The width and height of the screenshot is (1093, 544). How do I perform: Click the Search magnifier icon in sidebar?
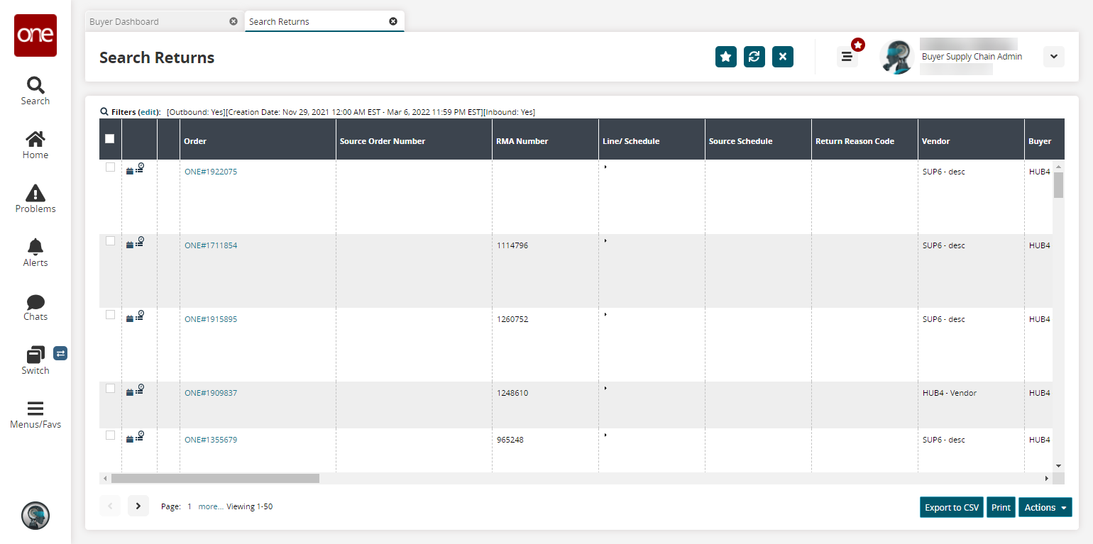click(35, 86)
